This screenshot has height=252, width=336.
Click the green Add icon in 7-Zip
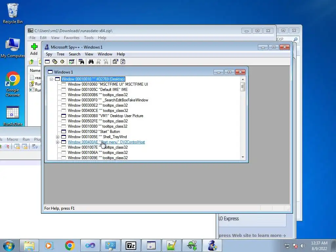(34, 49)
